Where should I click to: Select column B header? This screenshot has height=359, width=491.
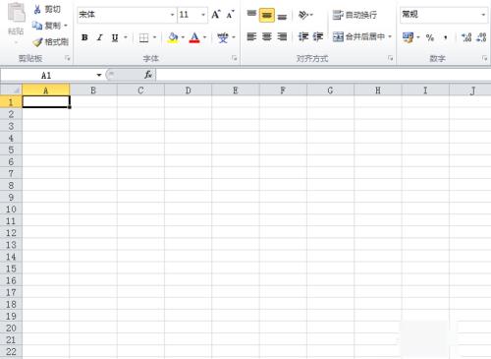click(x=93, y=90)
